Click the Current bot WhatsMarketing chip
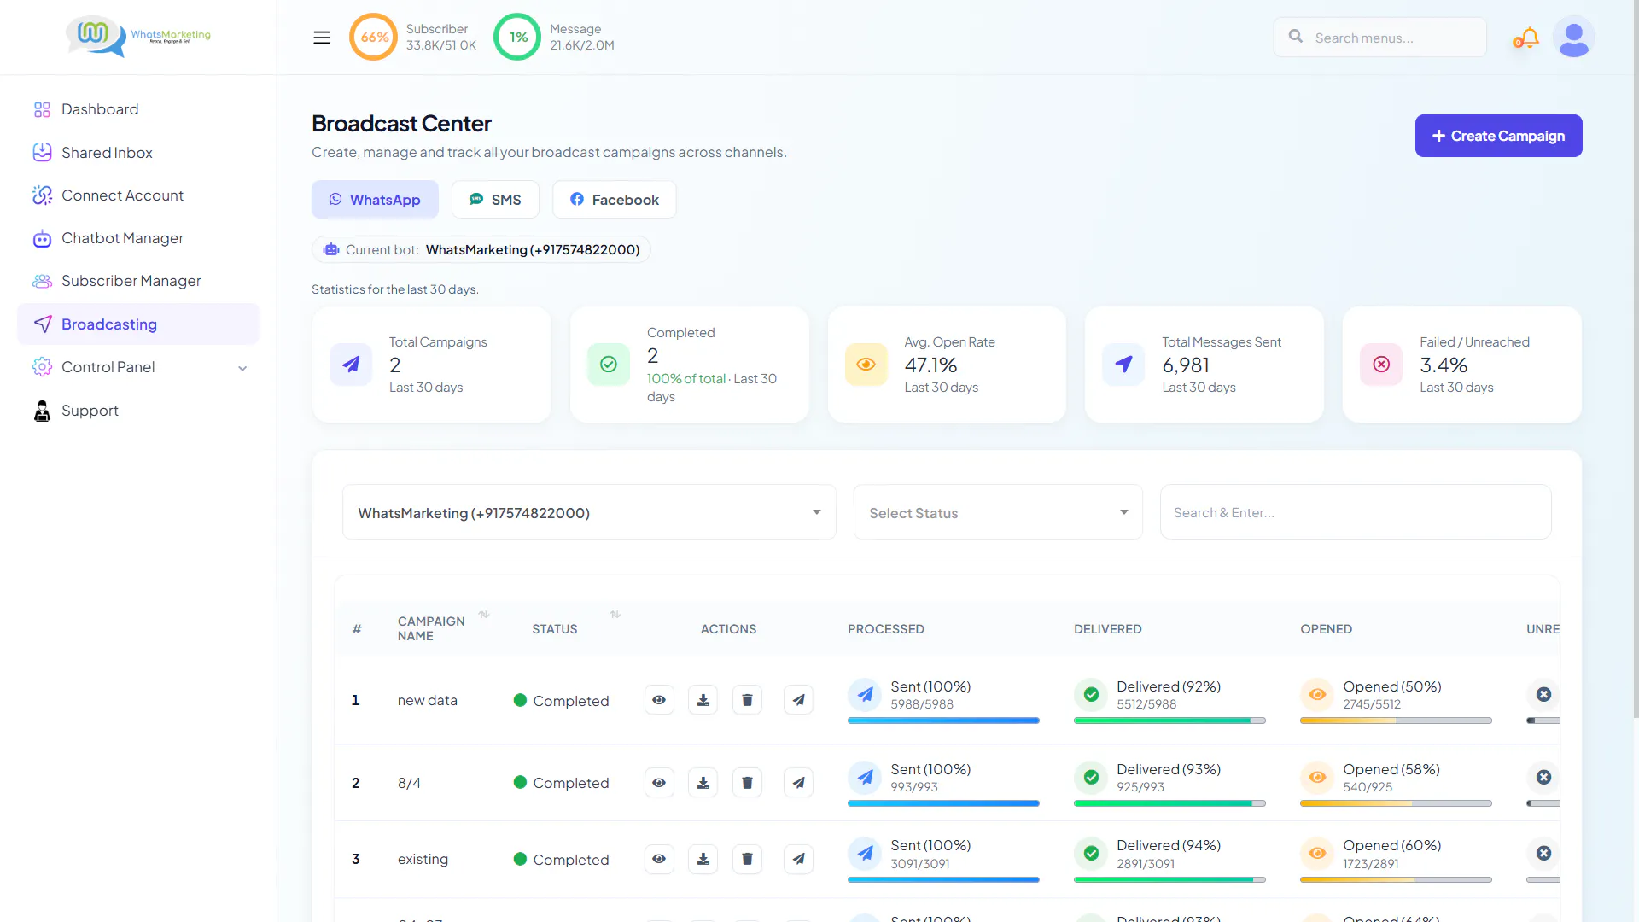The height and width of the screenshot is (922, 1639). [481, 249]
